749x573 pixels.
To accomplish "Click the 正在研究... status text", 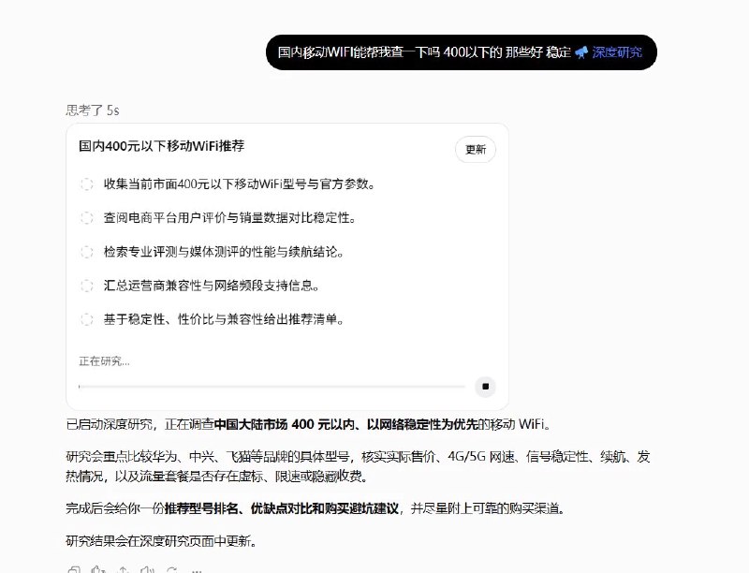I will click(104, 361).
